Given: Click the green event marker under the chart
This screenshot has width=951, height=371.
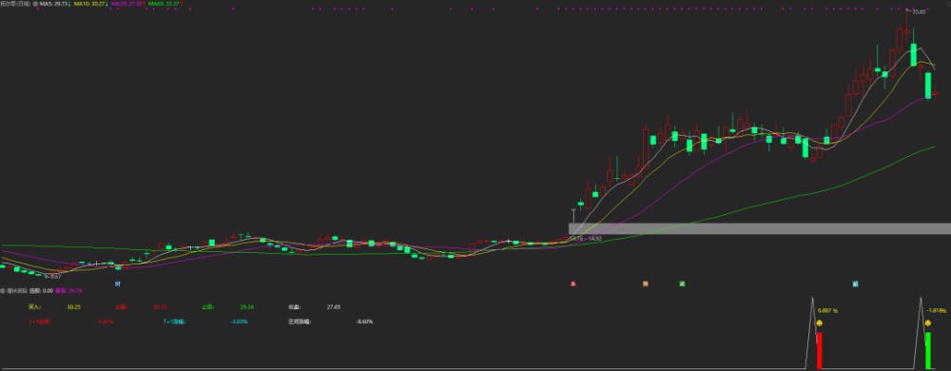Looking at the screenshot, I should point(682,283).
